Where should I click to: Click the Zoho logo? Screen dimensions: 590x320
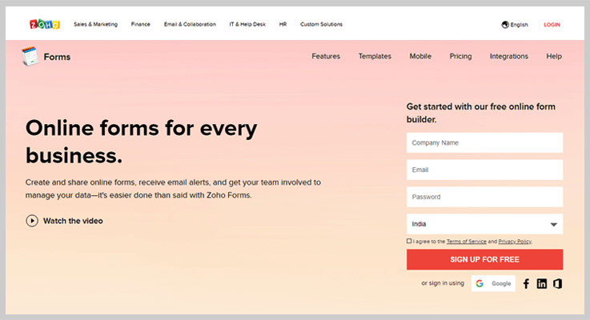point(45,25)
